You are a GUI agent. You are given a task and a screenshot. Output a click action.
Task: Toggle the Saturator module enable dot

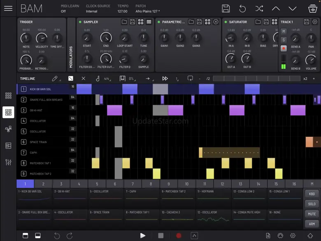(226, 22)
